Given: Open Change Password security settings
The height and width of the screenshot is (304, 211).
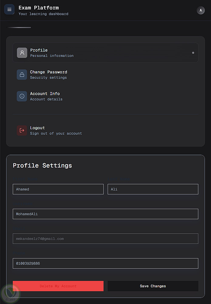Looking at the screenshot, I should pyautogui.click(x=49, y=74).
